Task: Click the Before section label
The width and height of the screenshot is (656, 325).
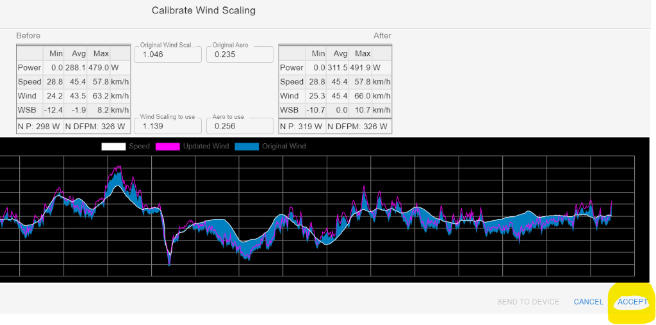Action: 28,36
